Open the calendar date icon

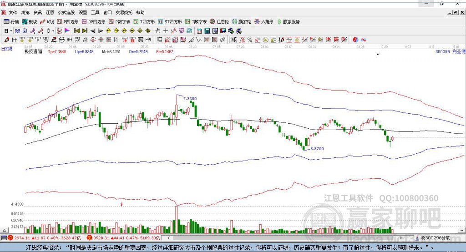pyautogui.click(x=199, y=31)
